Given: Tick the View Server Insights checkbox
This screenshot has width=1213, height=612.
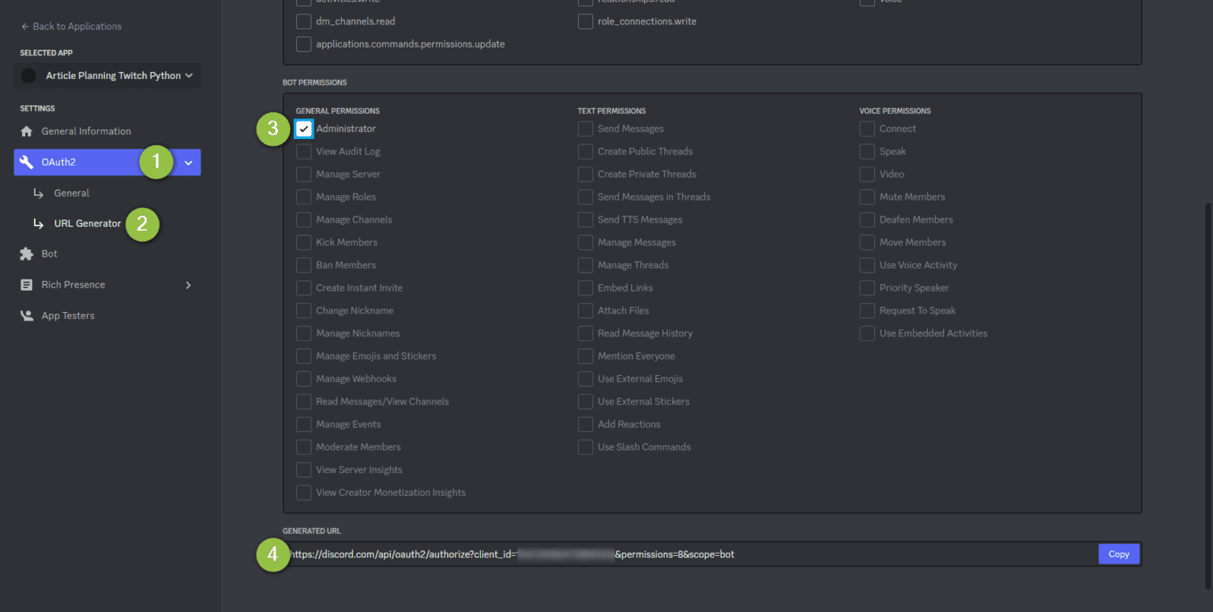Looking at the screenshot, I should 304,470.
